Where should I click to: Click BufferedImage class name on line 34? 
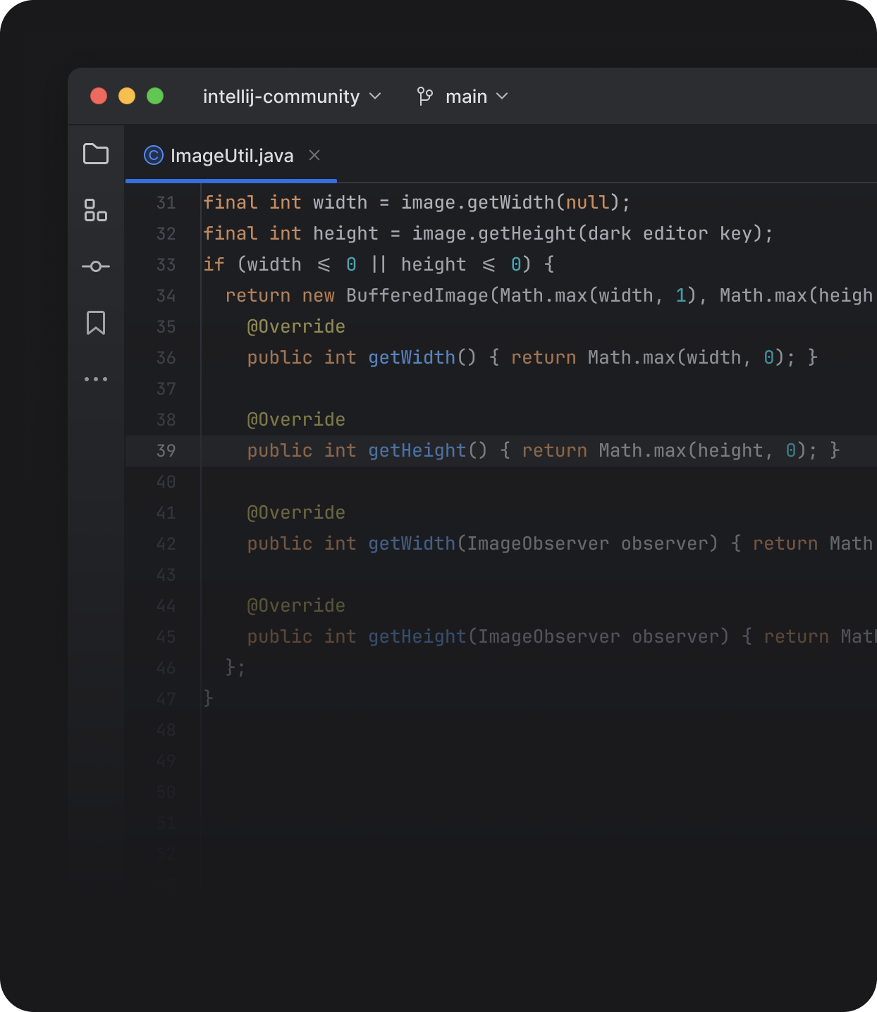[417, 296]
